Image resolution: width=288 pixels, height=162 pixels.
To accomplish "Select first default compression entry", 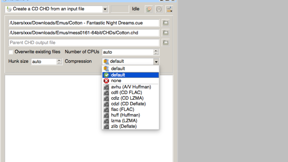I will (x=130, y=69).
